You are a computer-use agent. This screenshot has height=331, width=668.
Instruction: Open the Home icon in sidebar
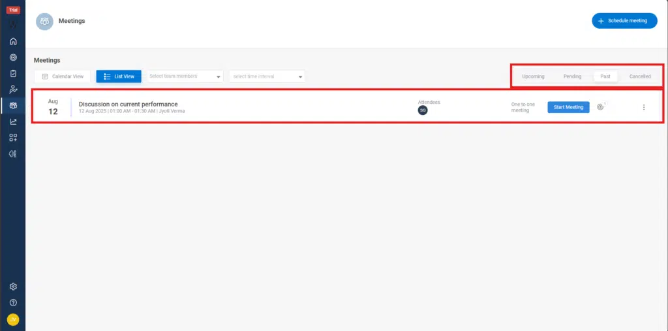[x=13, y=41]
